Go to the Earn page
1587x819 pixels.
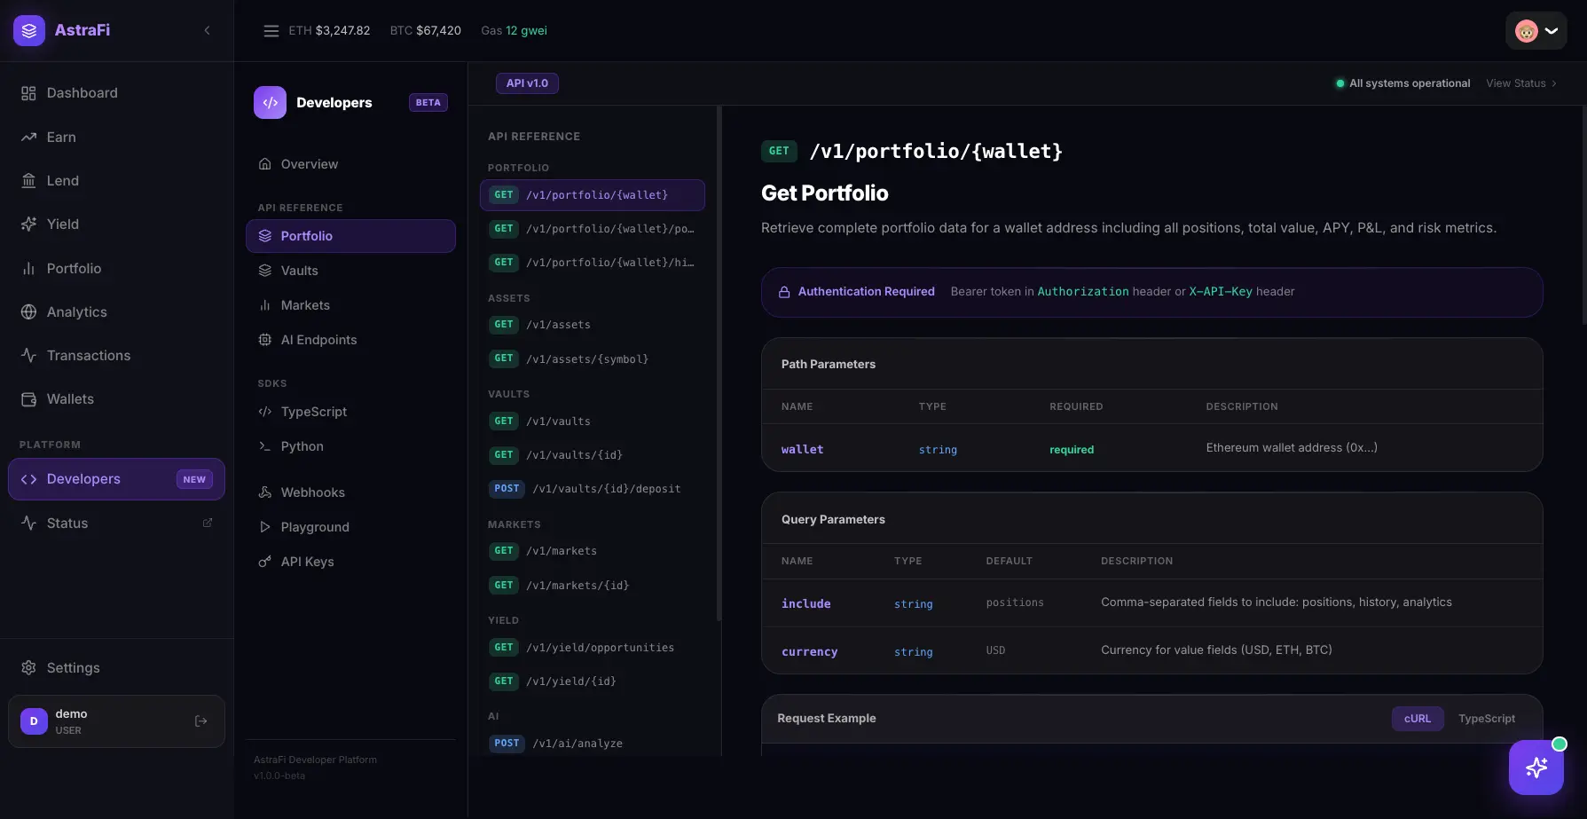tap(116, 137)
